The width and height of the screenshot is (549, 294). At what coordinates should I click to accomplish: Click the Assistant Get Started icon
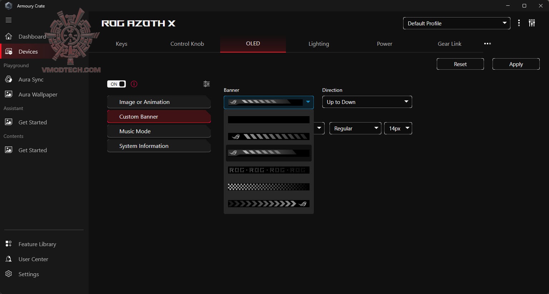pyautogui.click(x=9, y=122)
